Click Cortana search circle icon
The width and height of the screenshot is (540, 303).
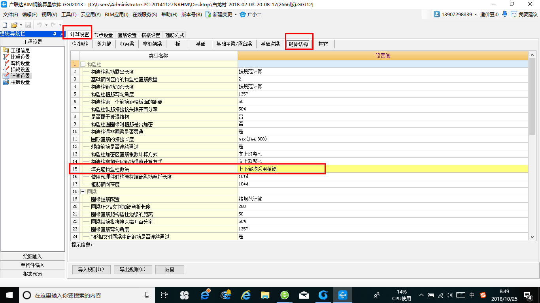(26, 295)
